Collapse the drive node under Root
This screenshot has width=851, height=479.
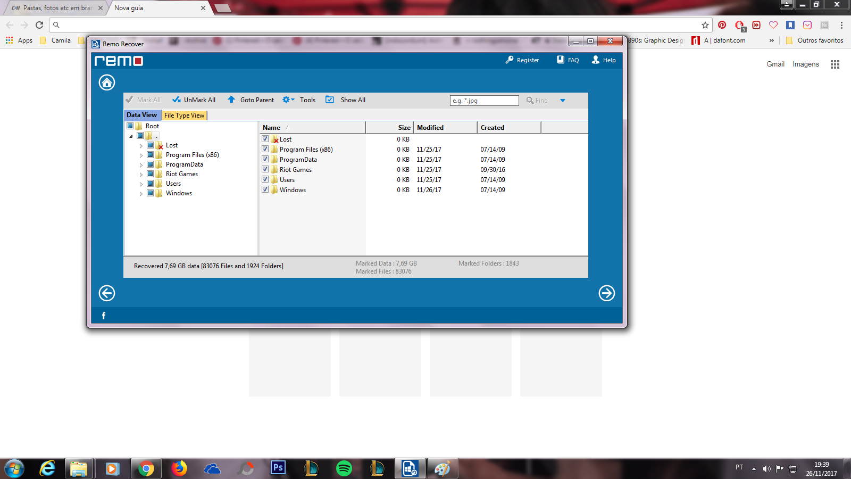pyautogui.click(x=131, y=136)
